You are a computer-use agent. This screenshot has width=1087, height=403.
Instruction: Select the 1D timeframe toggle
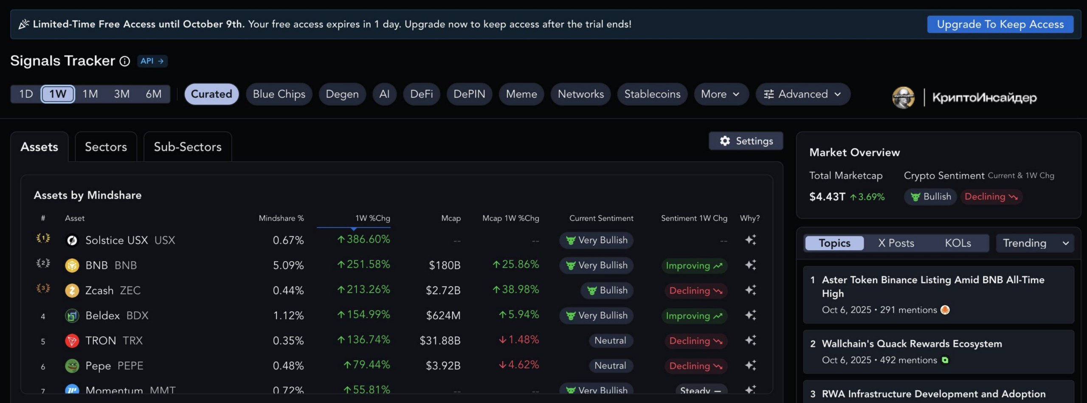[26, 94]
